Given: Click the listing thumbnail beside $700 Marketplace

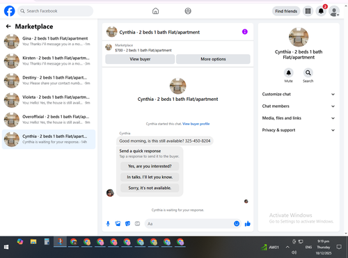Looking at the screenshot, I should [x=109, y=47].
